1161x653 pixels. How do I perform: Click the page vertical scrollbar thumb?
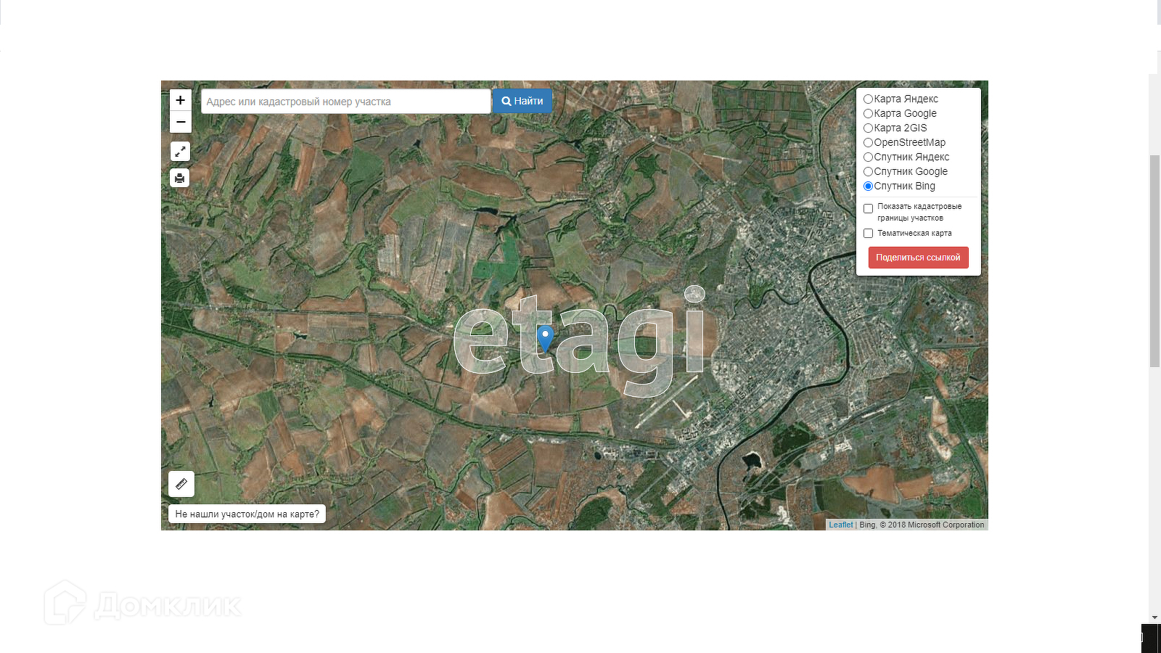(x=1154, y=261)
